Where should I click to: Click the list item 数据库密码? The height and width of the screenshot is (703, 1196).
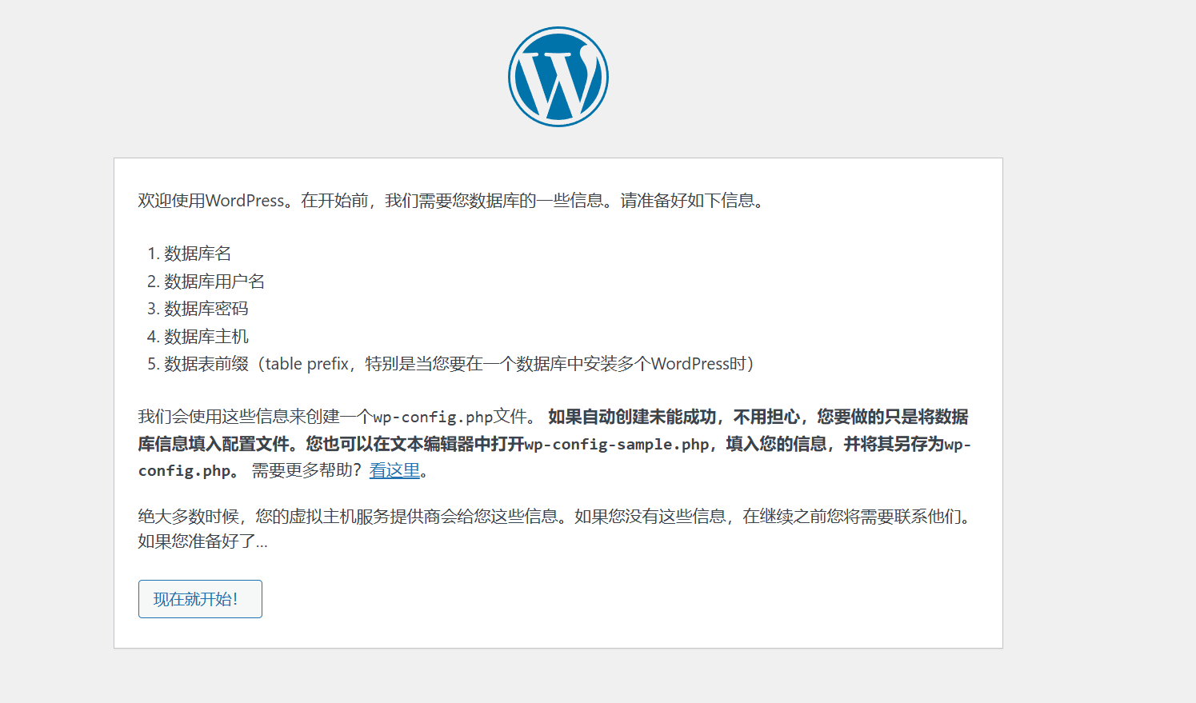tap(206, 309)
